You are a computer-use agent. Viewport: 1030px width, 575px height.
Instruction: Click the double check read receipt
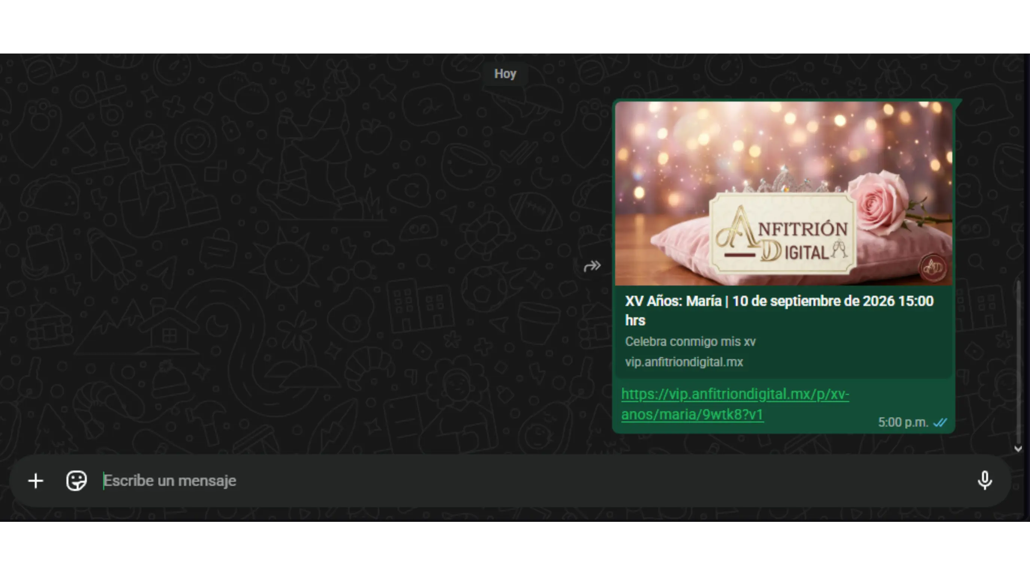(940, 422)
